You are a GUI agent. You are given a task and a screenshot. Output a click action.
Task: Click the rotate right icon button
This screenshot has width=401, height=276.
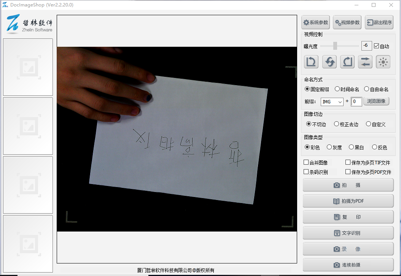[x=347, y=62]
